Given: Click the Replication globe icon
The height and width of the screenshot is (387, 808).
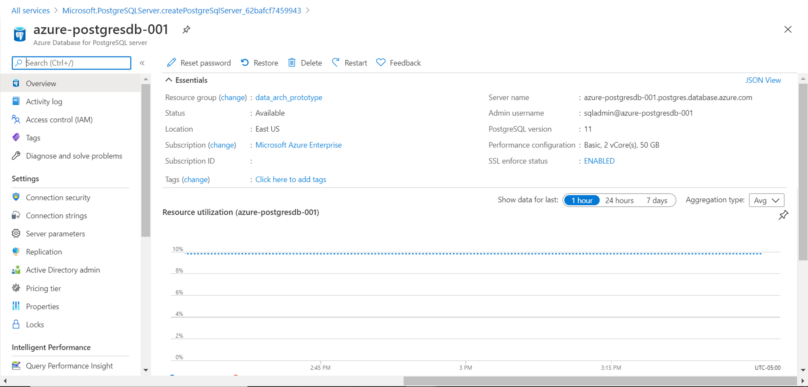Looking at the screenshot, I should [x=16, y=252].
